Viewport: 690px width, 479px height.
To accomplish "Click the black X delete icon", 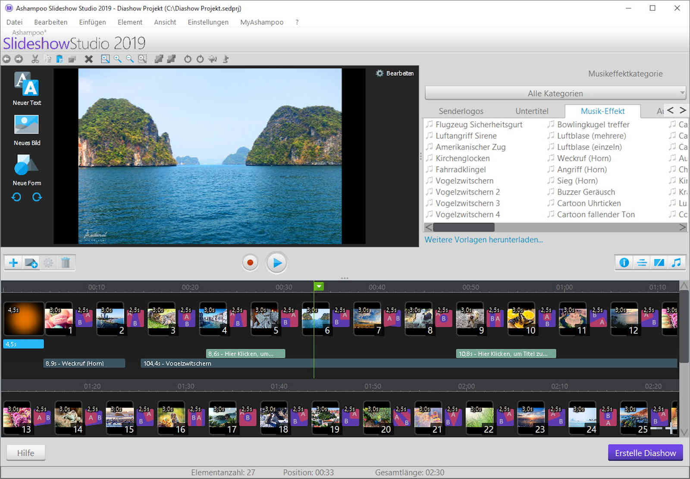I will point(89,59).
